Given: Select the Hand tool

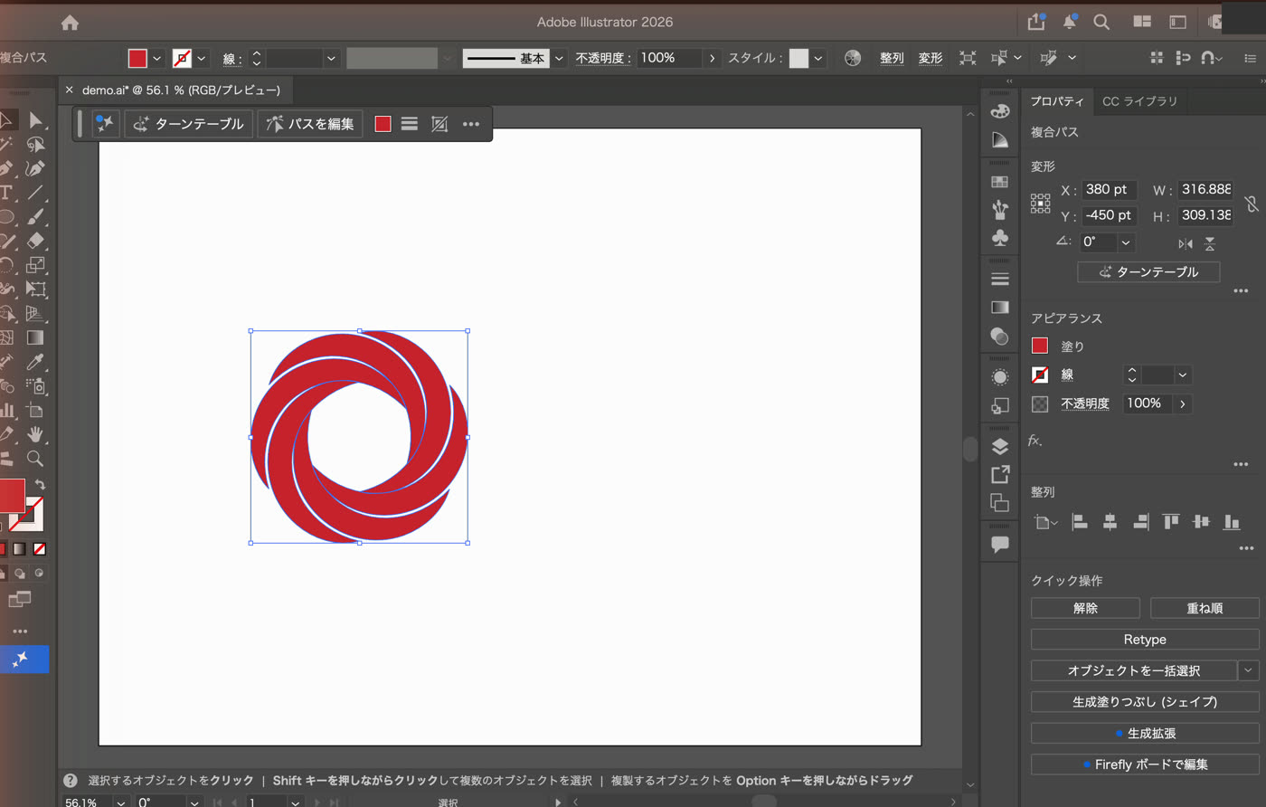Looking at the screenshot, I should coord(35,434).
